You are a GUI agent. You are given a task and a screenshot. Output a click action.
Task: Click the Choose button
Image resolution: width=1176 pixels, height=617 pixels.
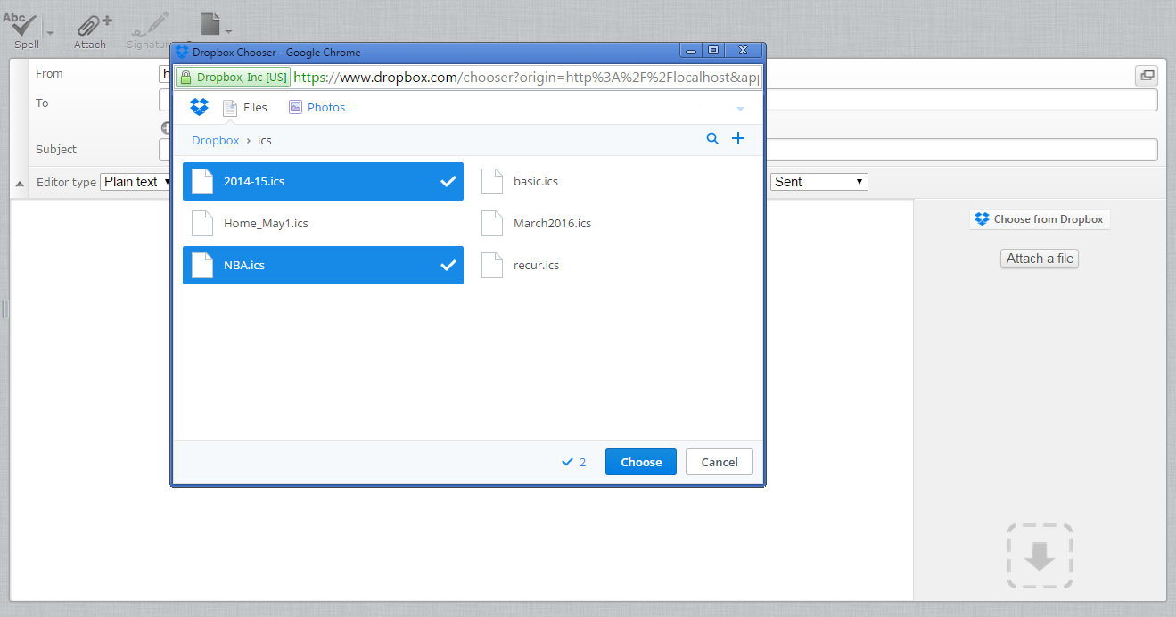(641, 462)
